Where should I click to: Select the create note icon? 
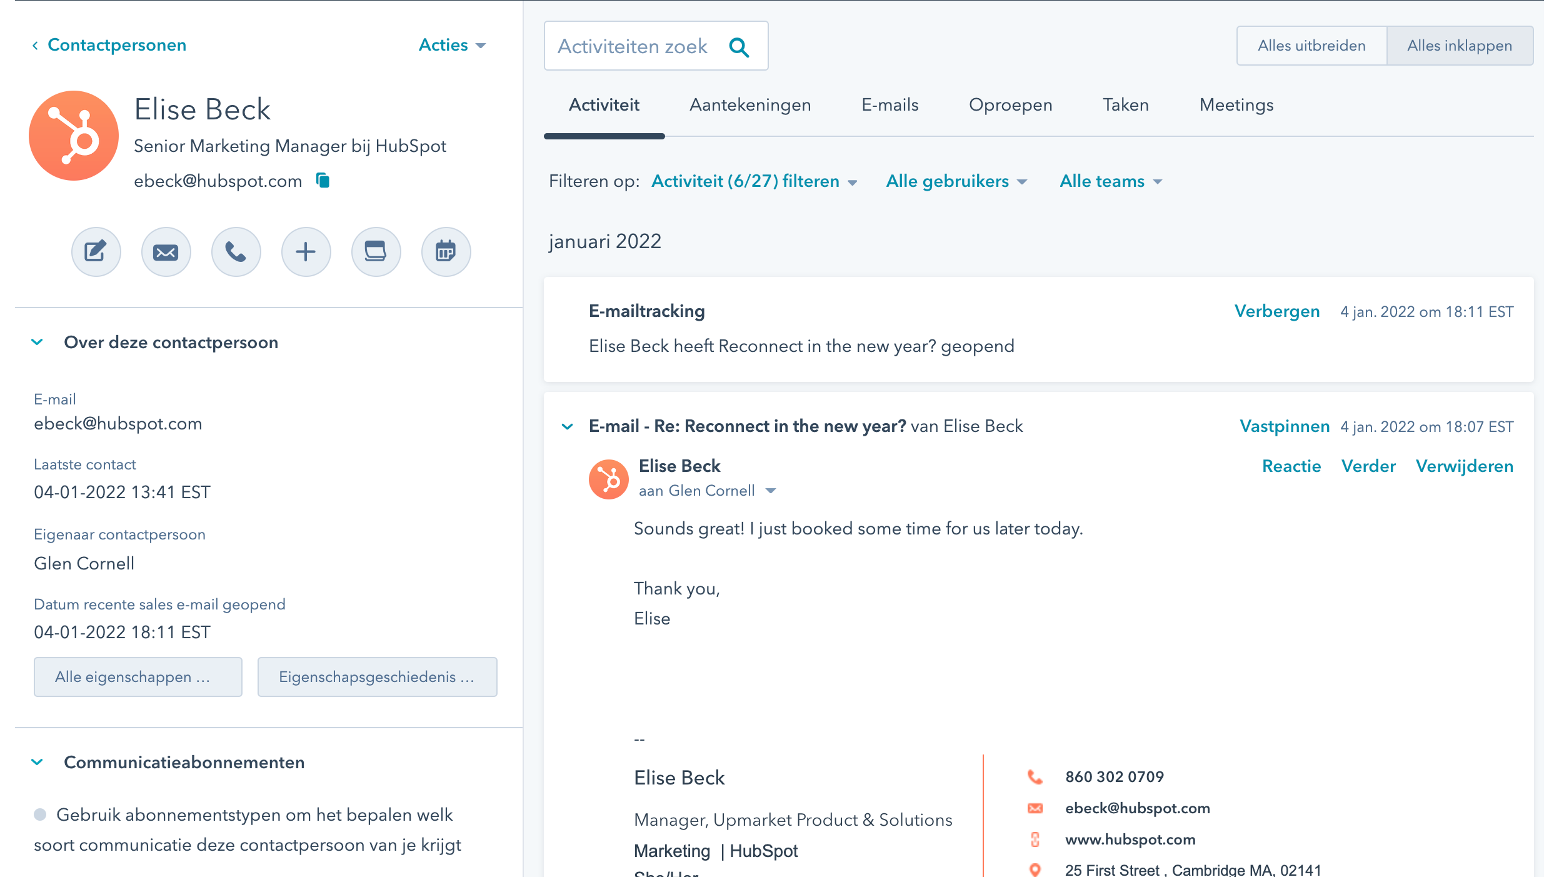[96, 251]
